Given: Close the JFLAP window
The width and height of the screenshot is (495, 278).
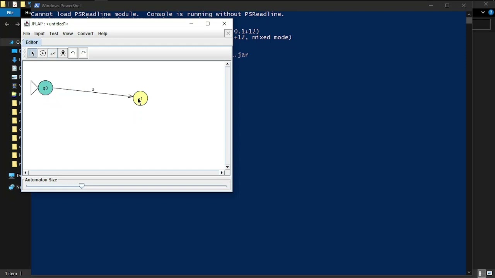Looking at the screenshot, I should coord(224,24).
